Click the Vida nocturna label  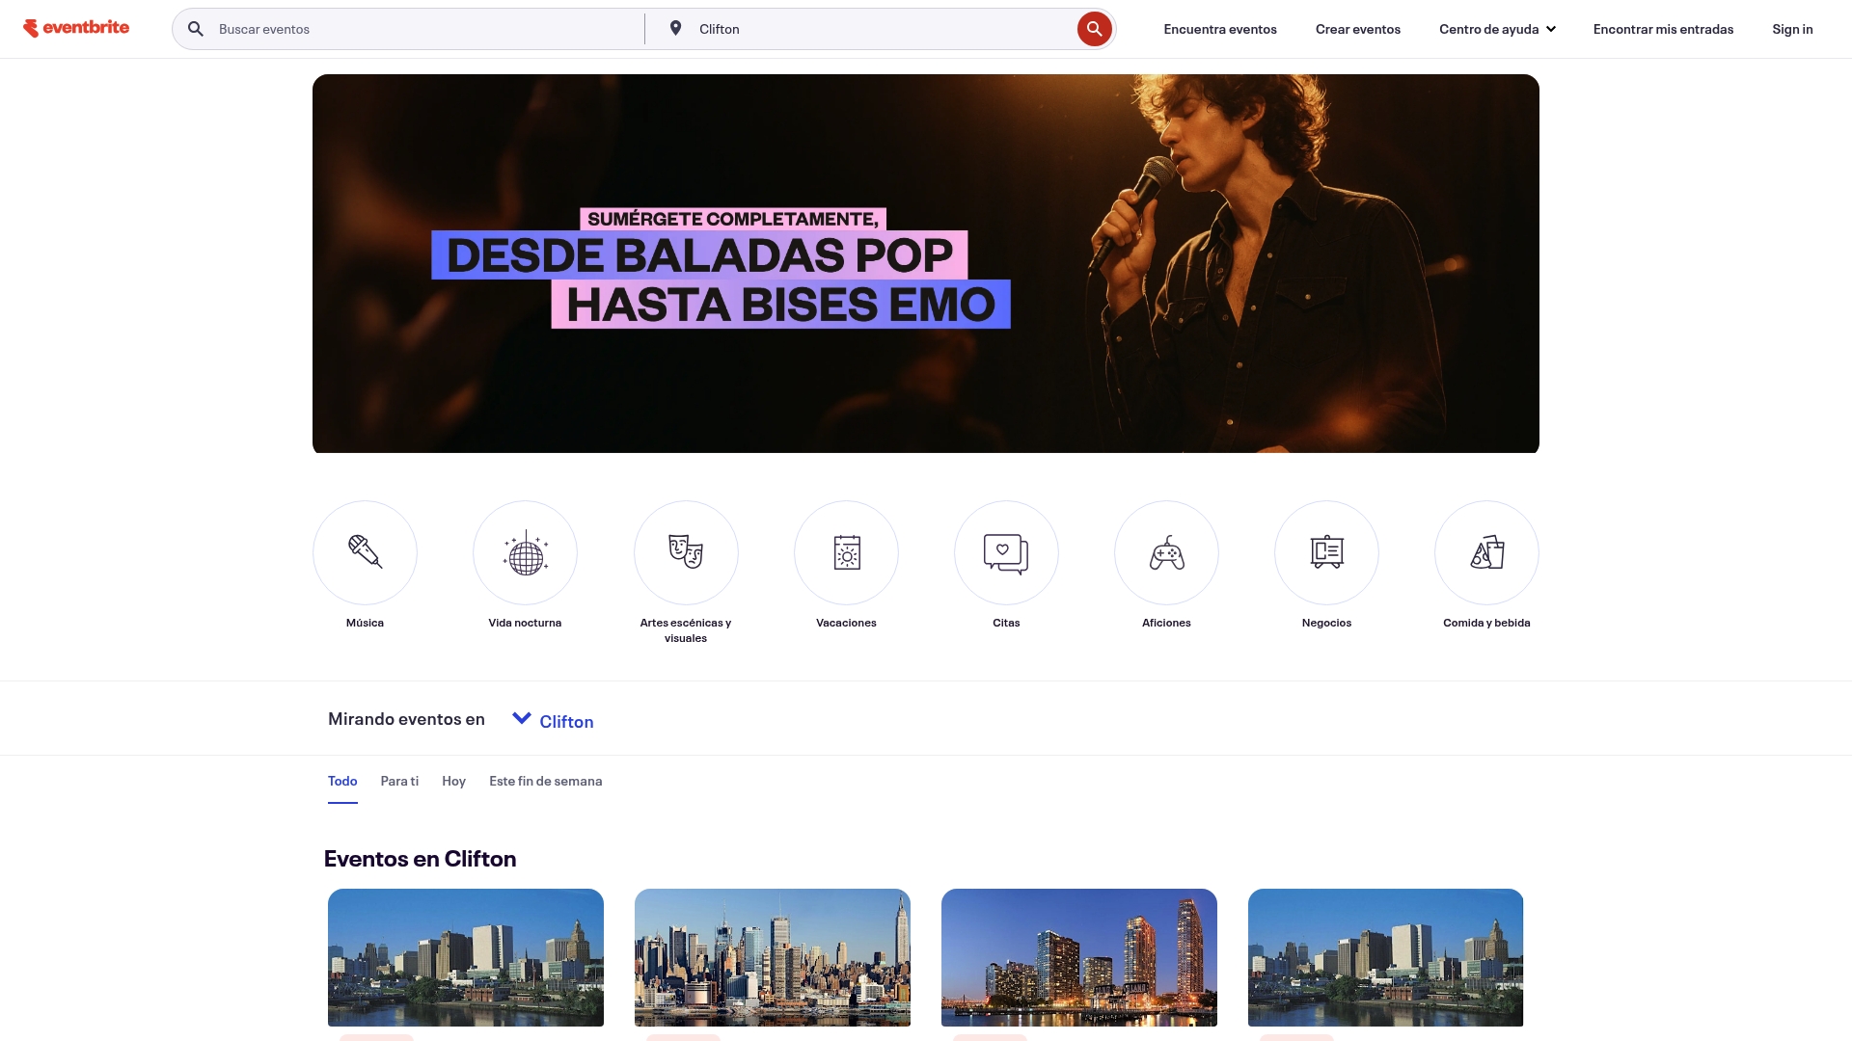(x=525, y=623)
